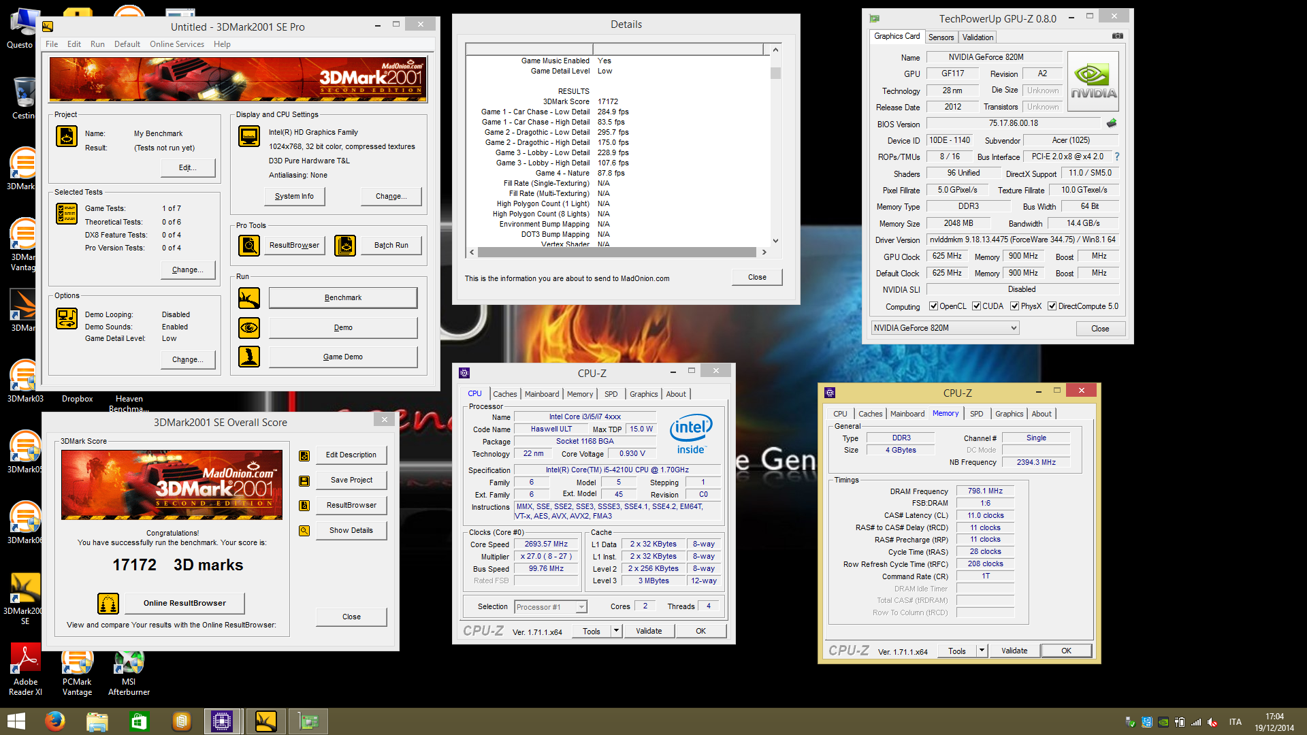The height and width of the screenshot is (735, 1307).
Task: Open Adobe Reader XI desktop icon
Action: (25, 670)
